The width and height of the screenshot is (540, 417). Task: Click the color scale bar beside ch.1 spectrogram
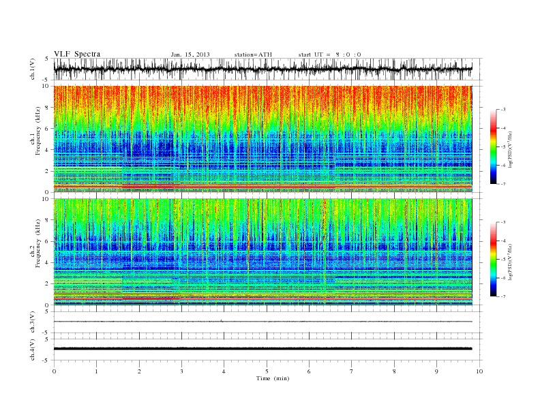(x=493, y=146)
